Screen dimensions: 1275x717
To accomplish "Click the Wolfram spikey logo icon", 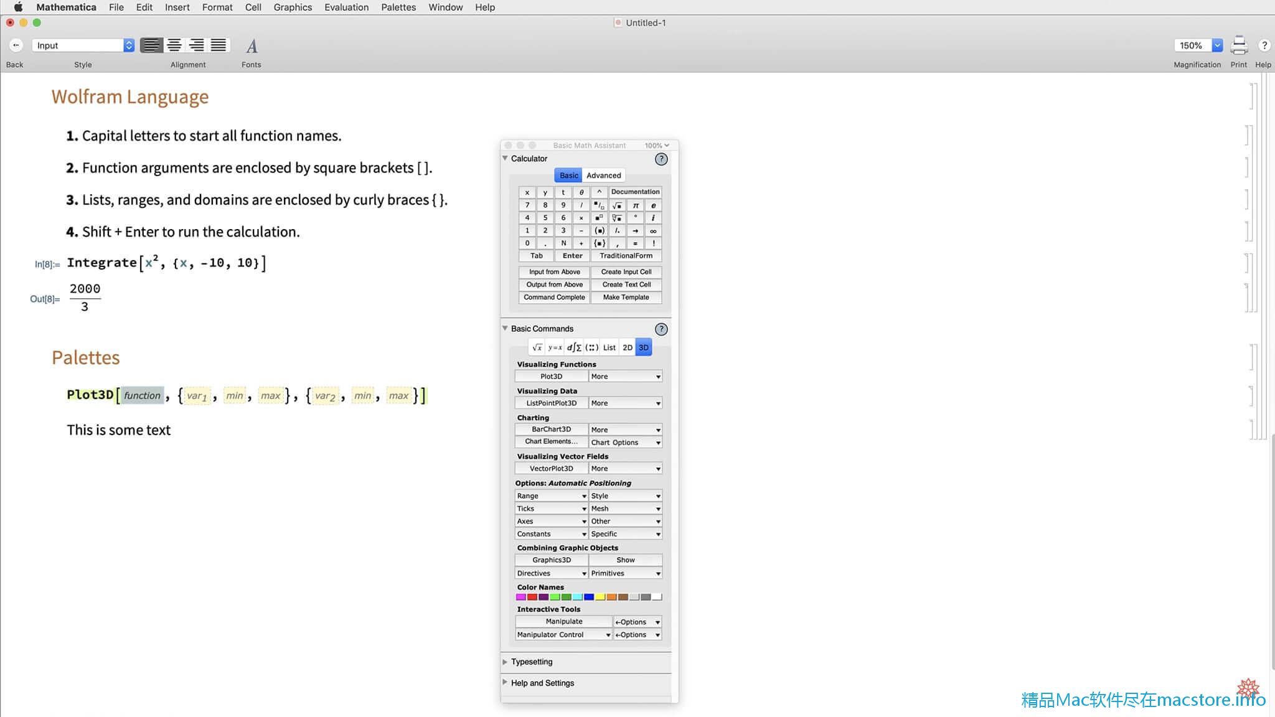I will (1248, 688).
